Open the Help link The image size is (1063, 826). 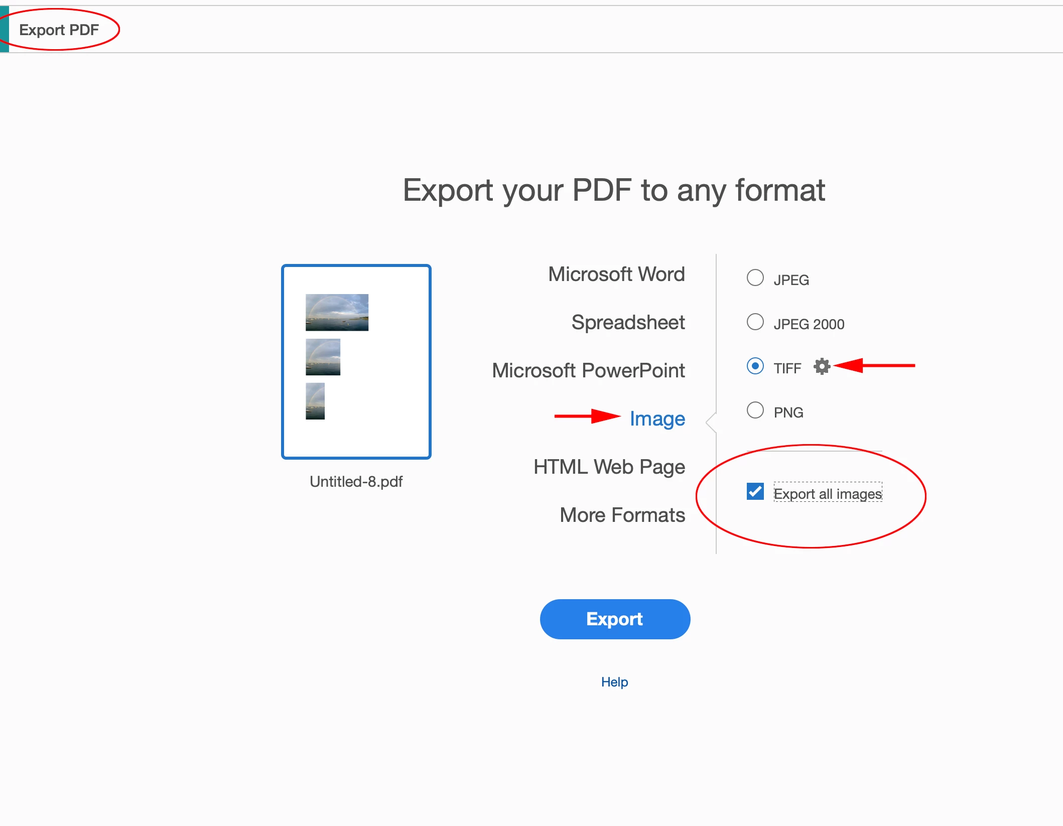click(x=614, y=682)
